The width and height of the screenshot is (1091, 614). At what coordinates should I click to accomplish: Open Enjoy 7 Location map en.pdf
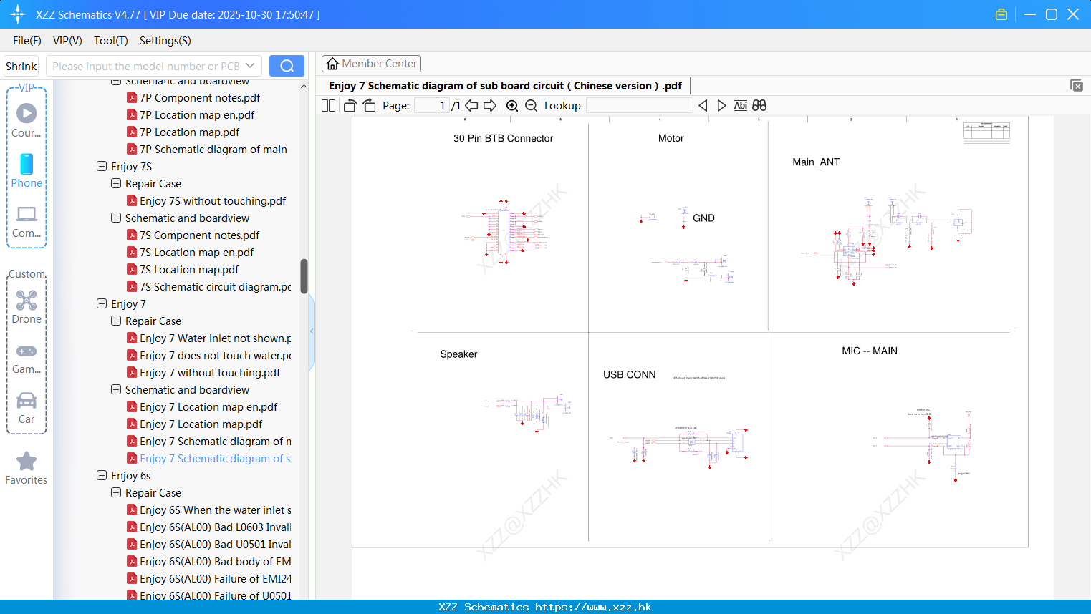coord(208,406)
